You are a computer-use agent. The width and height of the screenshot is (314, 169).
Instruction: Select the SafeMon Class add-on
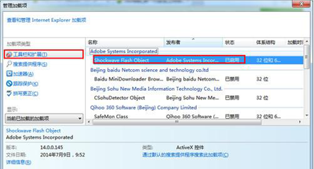[111, 116]
